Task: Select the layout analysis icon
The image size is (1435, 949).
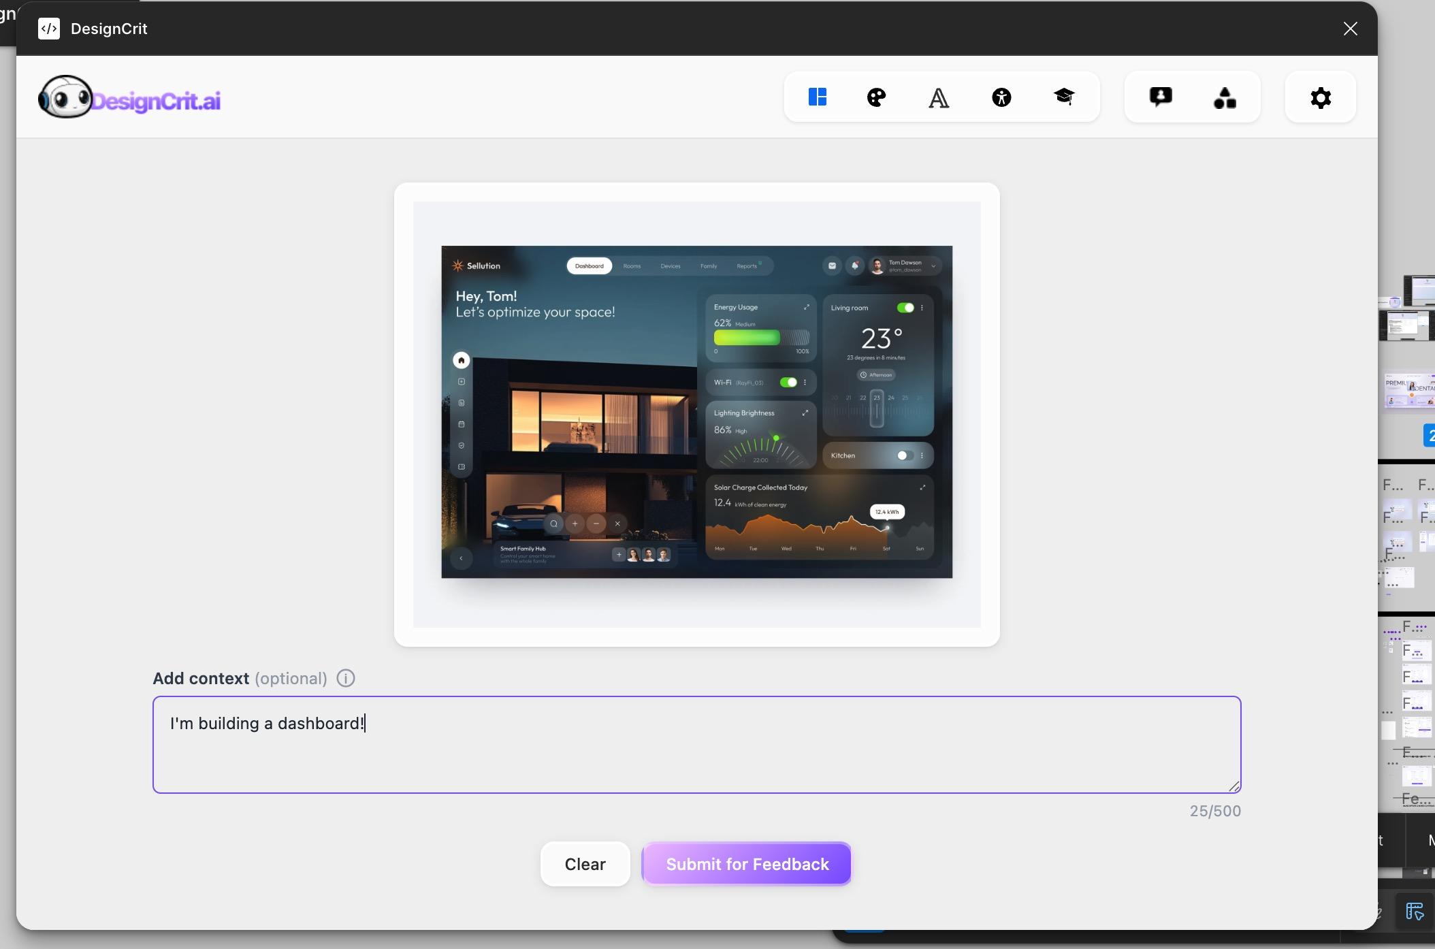Action: (818, 97)
